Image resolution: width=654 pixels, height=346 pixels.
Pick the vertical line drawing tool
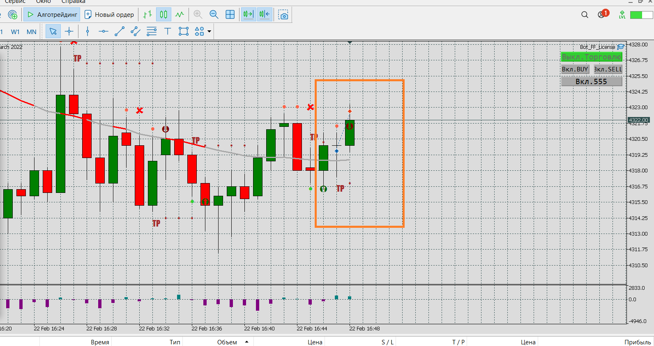[x=88, y=32]
